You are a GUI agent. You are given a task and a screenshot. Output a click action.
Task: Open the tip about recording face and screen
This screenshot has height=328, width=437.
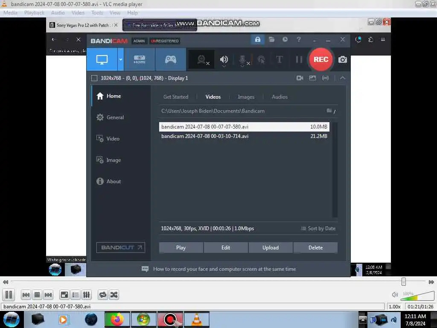[x=219, y=269]
